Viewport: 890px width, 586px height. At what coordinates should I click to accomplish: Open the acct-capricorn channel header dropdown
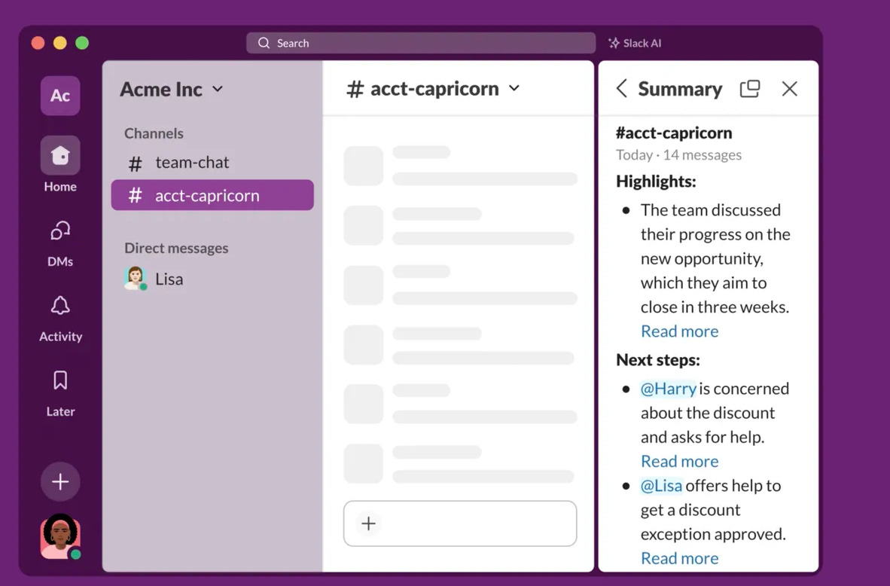coord(514,88)
